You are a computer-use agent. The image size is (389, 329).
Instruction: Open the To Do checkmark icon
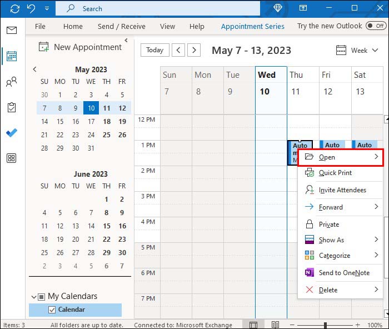[12, 133]
